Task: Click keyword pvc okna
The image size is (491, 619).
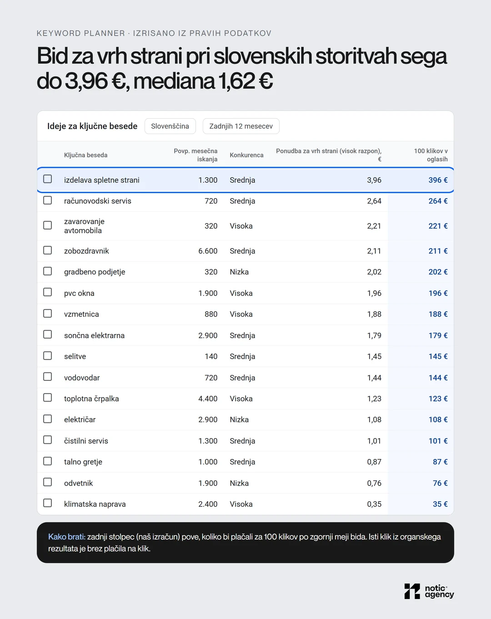Action: pos(79,293)
